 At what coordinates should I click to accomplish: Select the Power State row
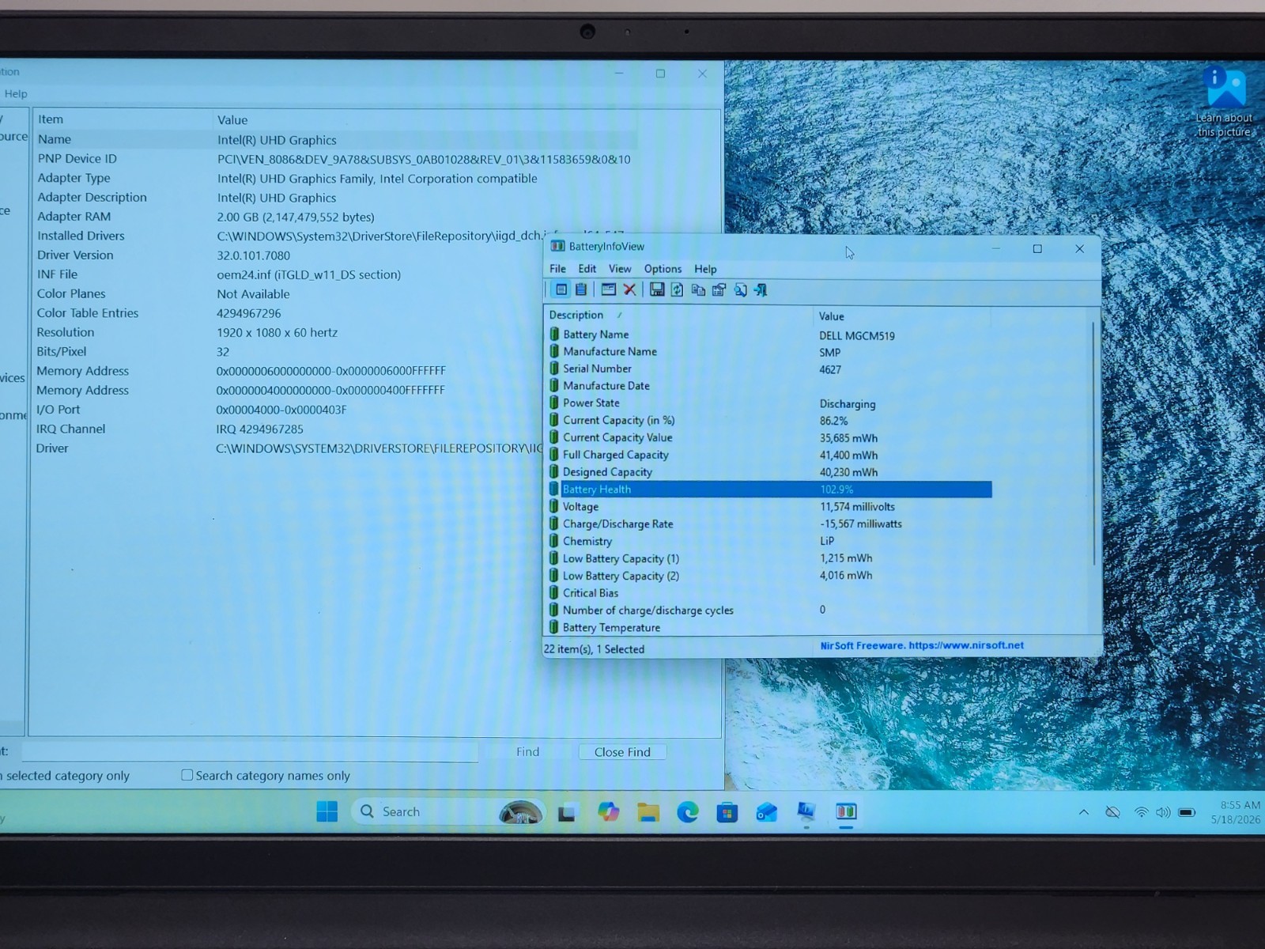770,403
